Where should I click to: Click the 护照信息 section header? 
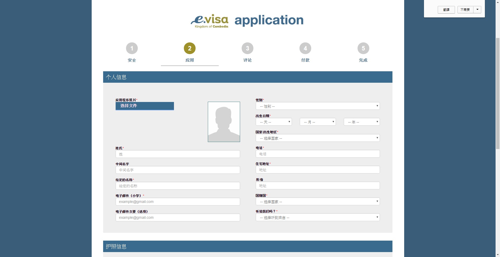click(x=248, y=246)
